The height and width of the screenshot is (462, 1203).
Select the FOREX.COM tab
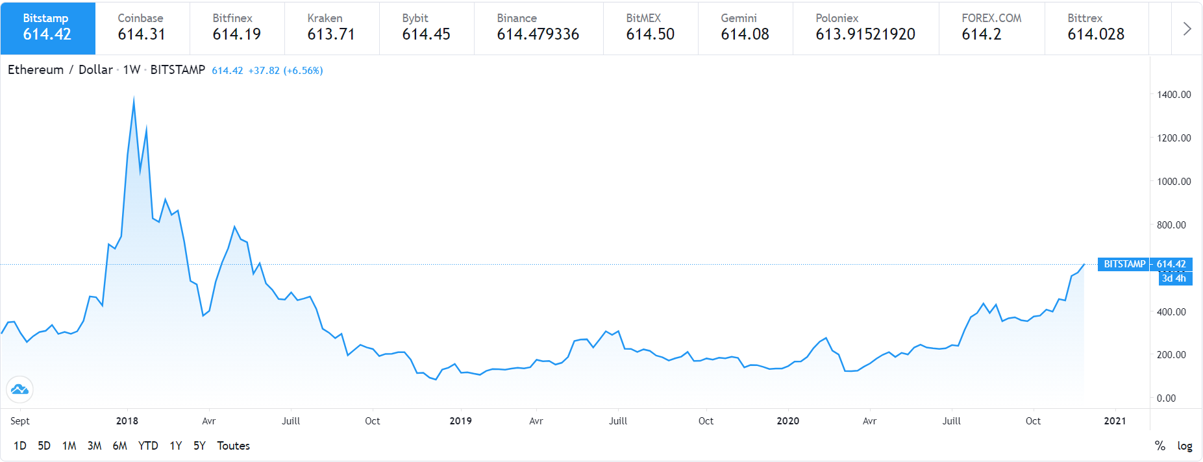point(992,28)
